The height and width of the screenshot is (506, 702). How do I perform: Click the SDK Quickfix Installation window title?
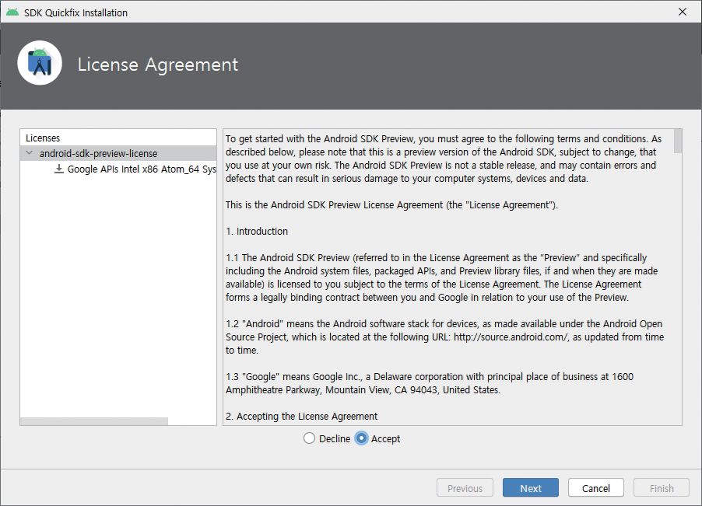pyautogui.click(x=75, y=12)
